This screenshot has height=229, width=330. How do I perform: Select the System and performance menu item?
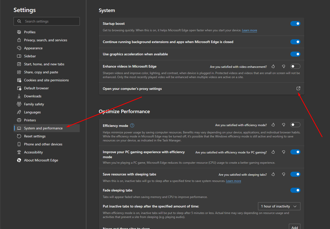(x=47, y=128)
